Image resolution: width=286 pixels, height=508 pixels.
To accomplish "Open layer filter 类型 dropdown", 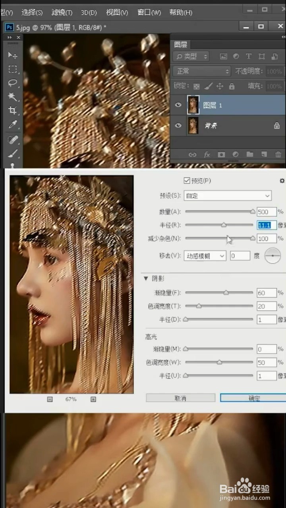I will [x=191, y=56].
